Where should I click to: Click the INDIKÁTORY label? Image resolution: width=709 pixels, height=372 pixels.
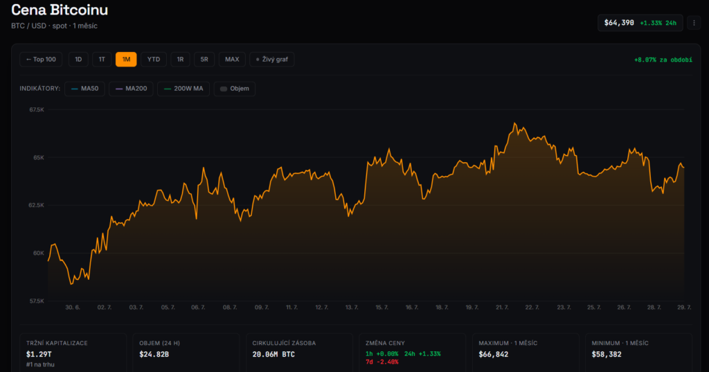(39, 89)
